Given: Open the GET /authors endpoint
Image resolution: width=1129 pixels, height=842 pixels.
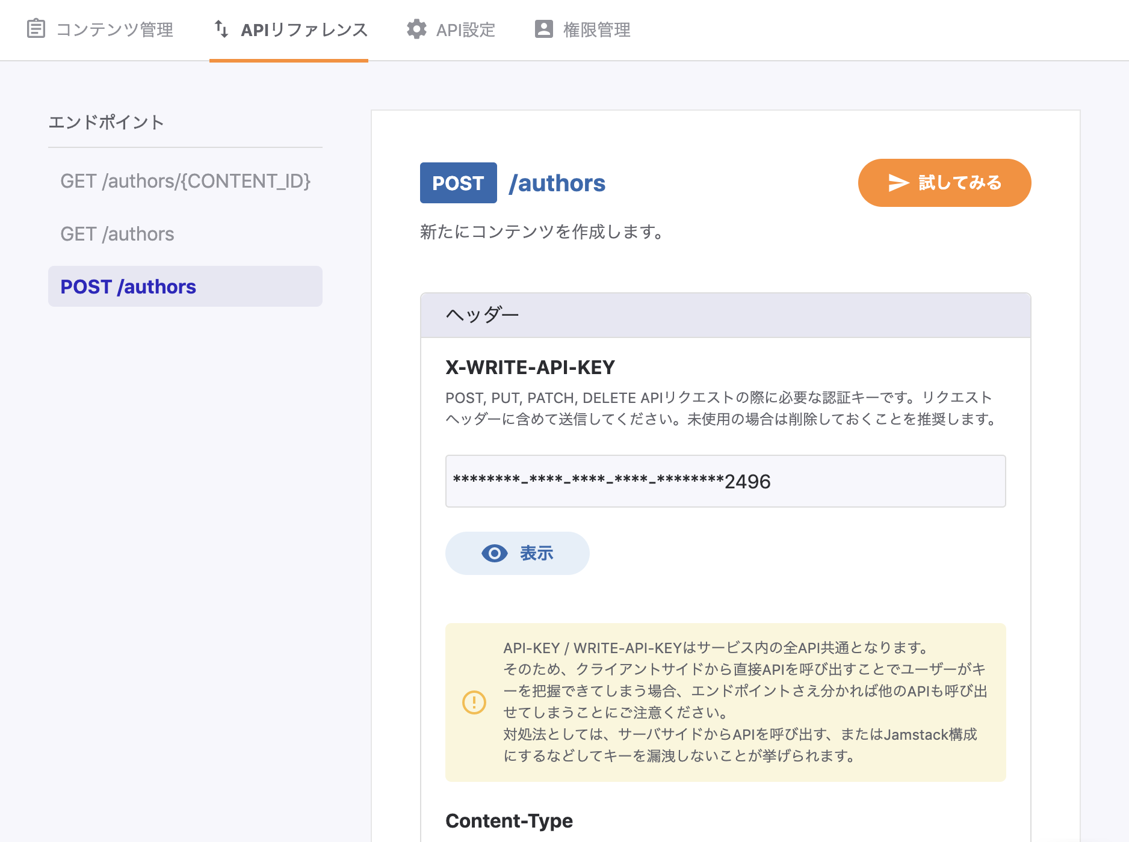Looking at the screenshot, I should click(x=117, y=234).
